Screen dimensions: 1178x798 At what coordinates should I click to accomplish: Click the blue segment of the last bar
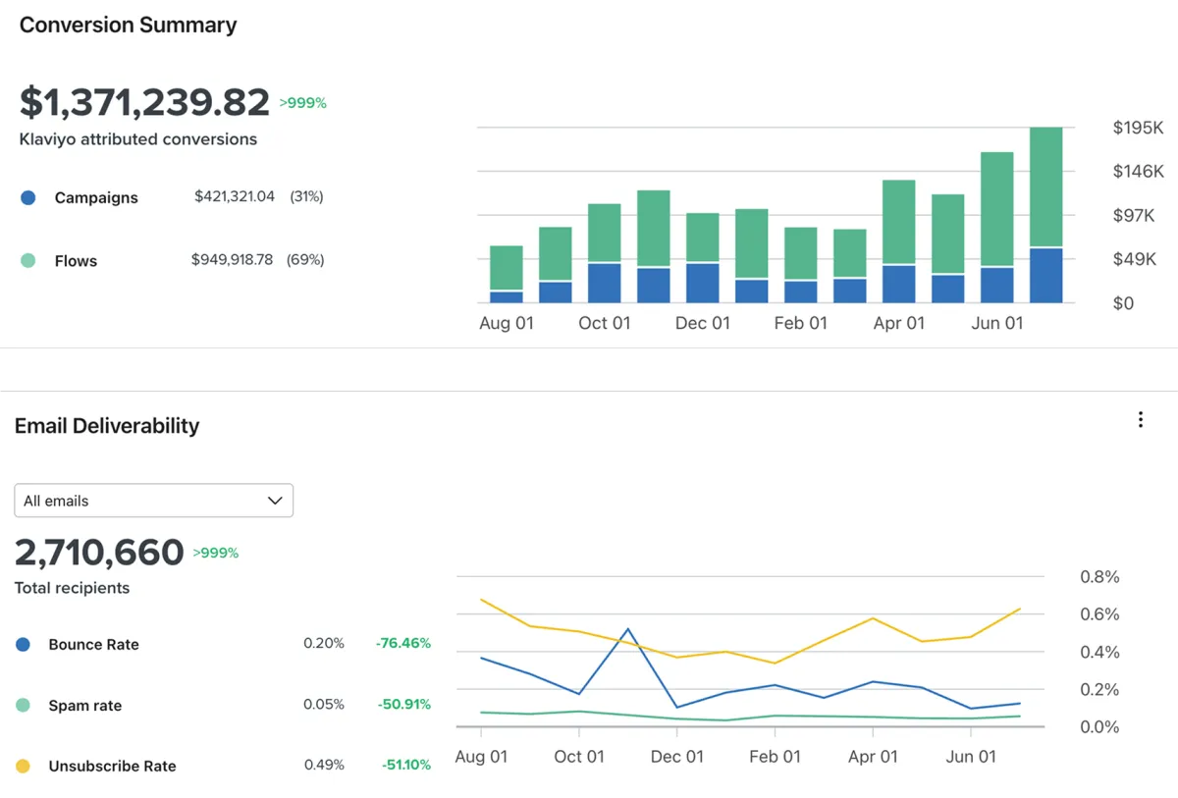pyautogui.click(x=1045, y=275)
